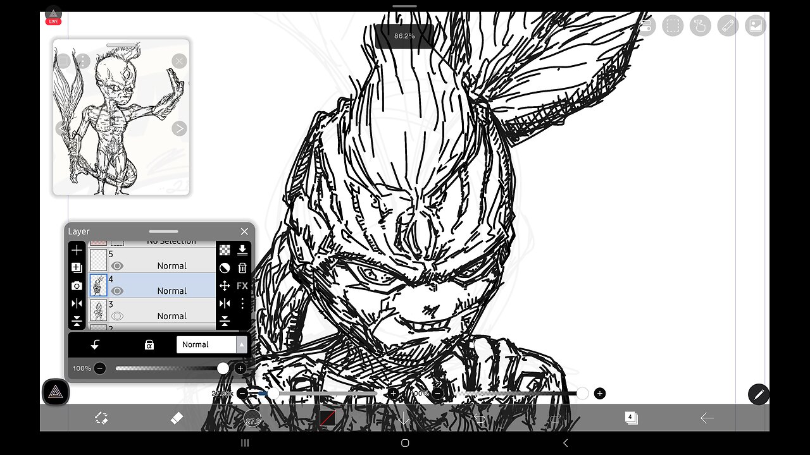Image resolution: width=810 pixels, height=455 pixels.
Task: Select the layer 4 row
Action: click(152, 286)
